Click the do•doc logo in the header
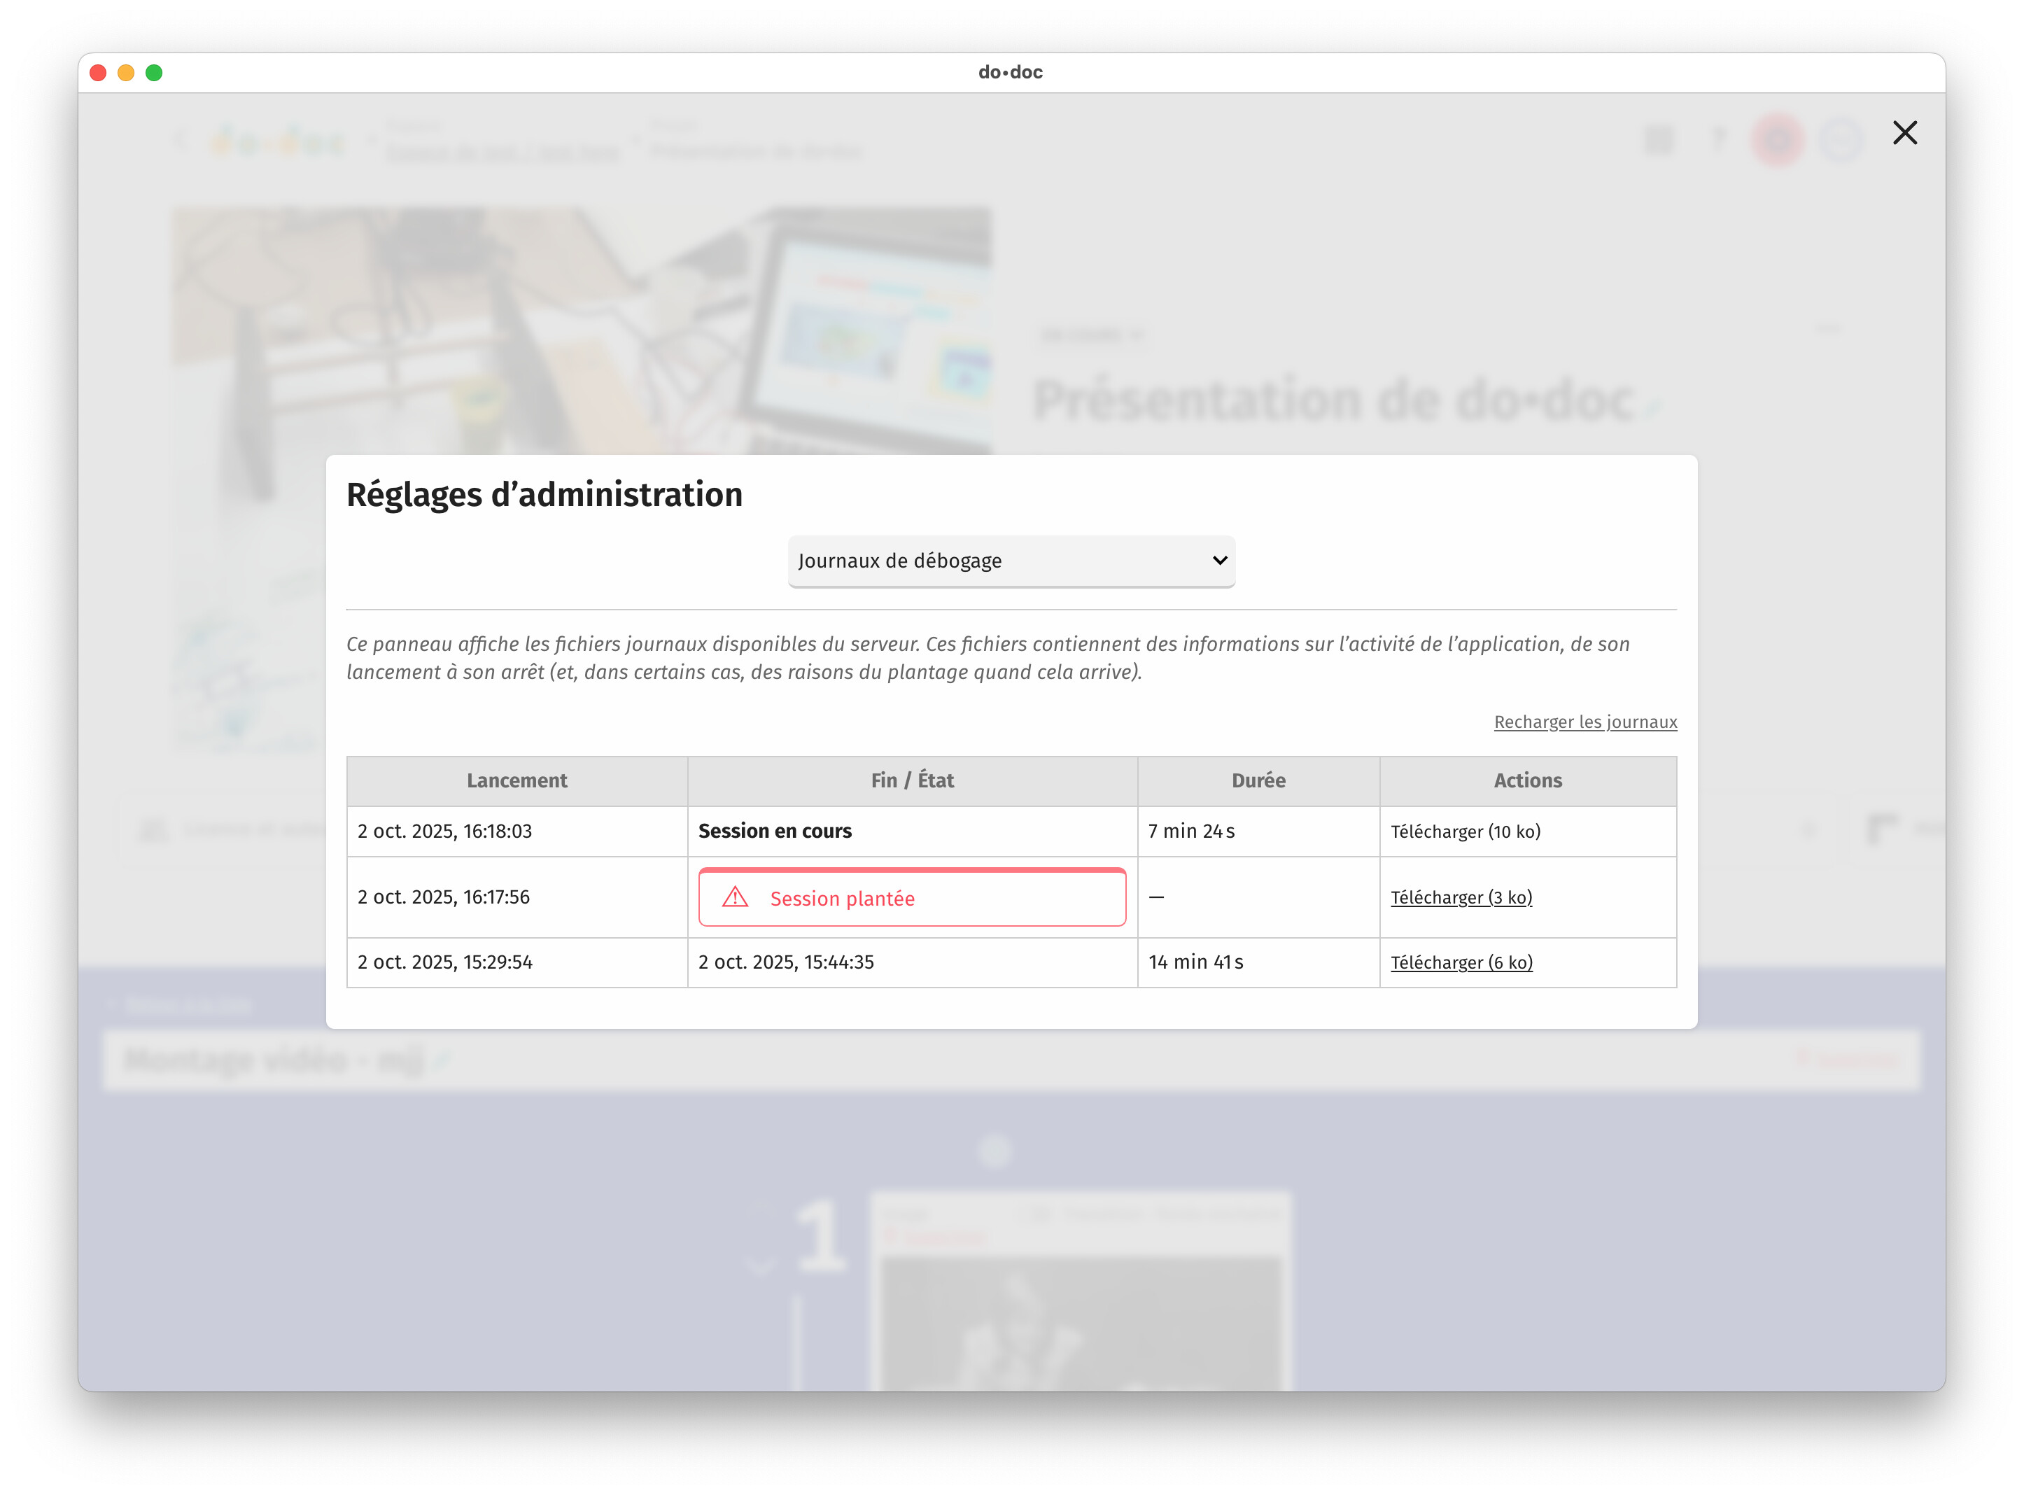2024x1495 pixels. (279, 142)
